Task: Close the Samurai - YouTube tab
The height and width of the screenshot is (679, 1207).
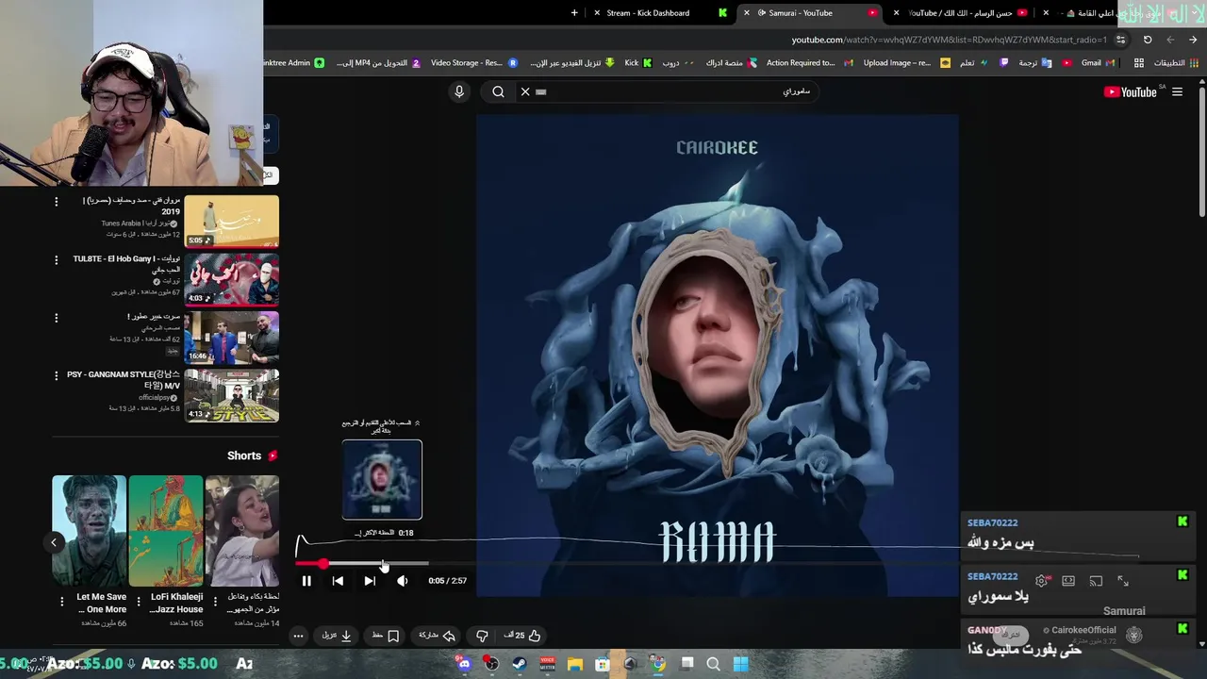Action: pos(746,13)
